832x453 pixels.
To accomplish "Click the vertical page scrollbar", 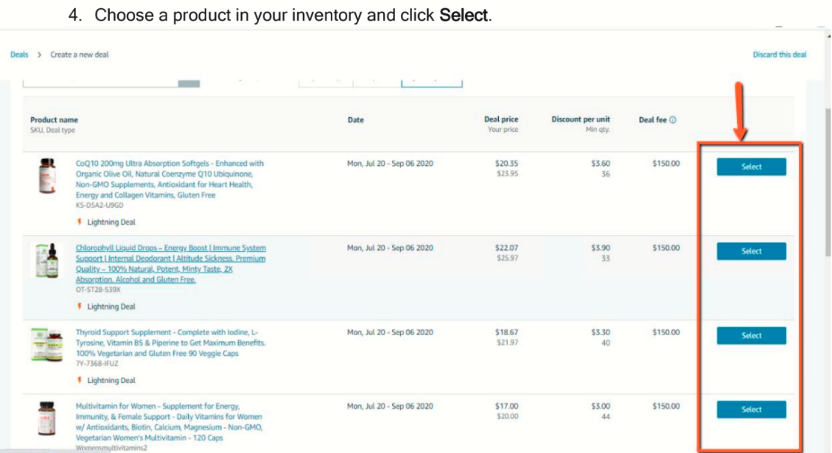I will click(x=827, y=184).
